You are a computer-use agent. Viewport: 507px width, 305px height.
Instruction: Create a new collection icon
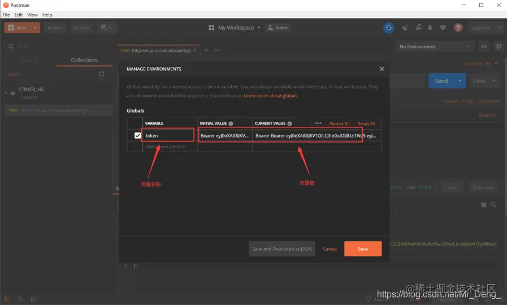102,74
